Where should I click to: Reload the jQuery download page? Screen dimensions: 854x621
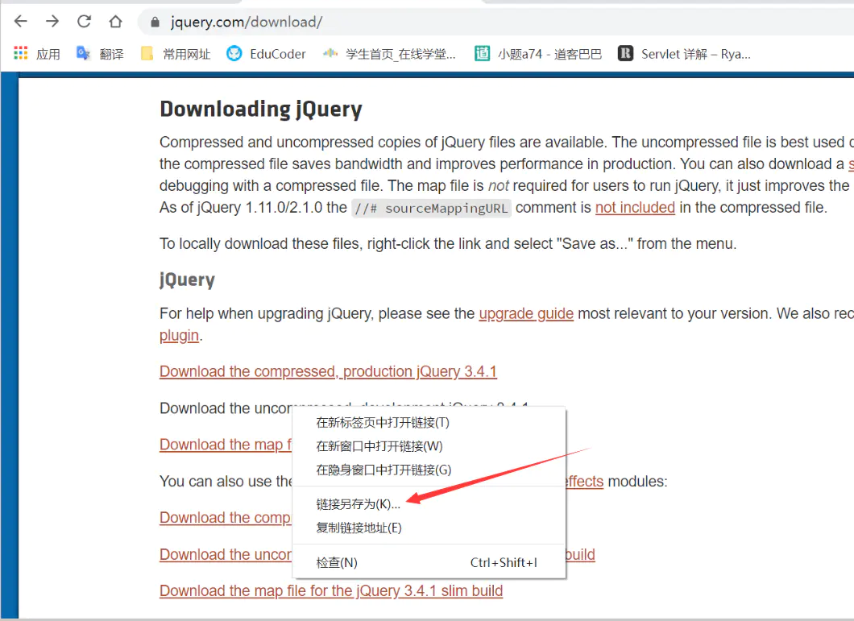point(84,22)
